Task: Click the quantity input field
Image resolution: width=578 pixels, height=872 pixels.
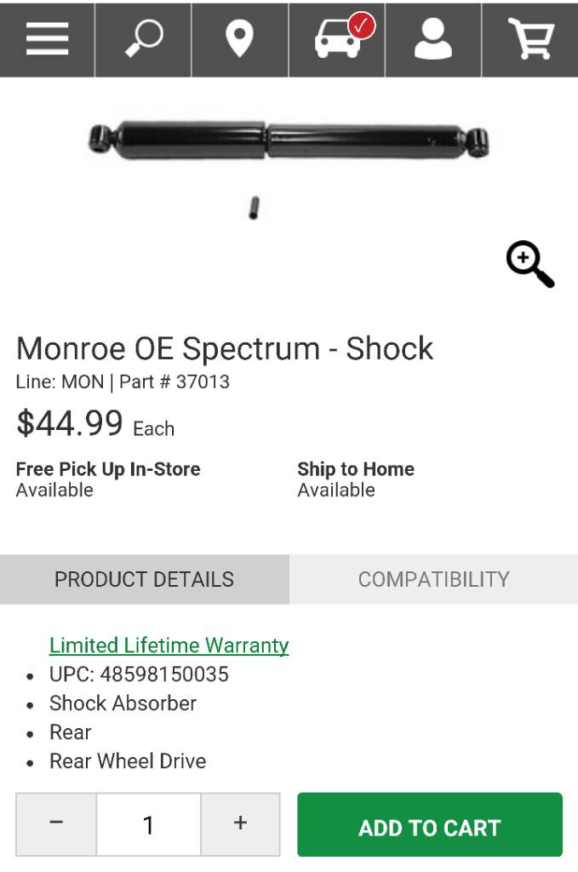Action: (148, 824)
